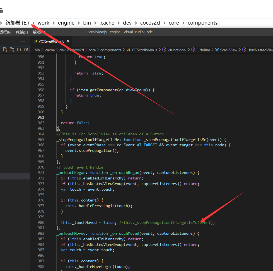273x271 pixels.
Task: Expand the chevron after cocos2d in address bar
Action: [x=164, y=23]
